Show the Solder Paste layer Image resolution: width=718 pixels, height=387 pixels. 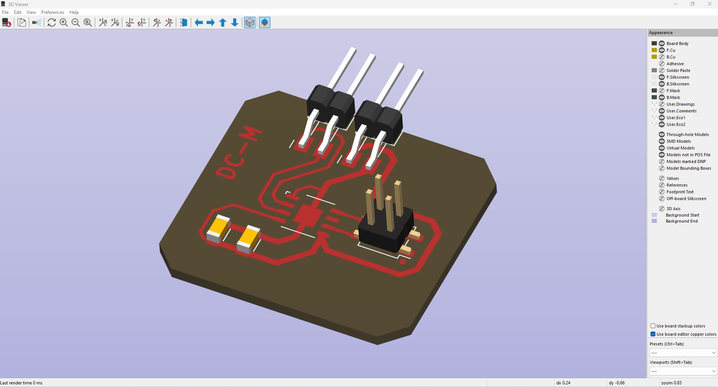662,70
